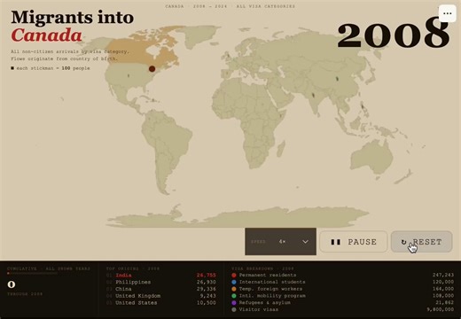The width and height of the screenshot is (461, 319).
Task: Open the speed 4× dropdown
Action: [280, 242]
